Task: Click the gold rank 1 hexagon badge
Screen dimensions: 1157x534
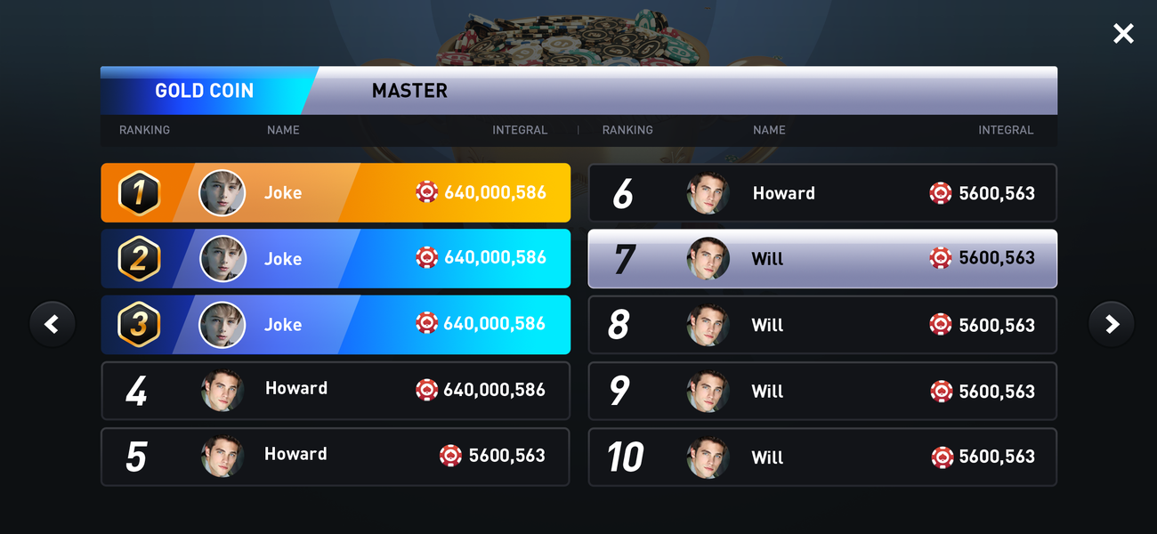Action: click(x=140, y=193)
